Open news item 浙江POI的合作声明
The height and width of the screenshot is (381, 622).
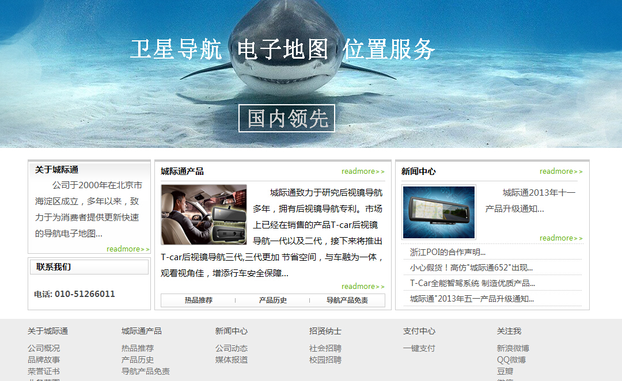447,252
